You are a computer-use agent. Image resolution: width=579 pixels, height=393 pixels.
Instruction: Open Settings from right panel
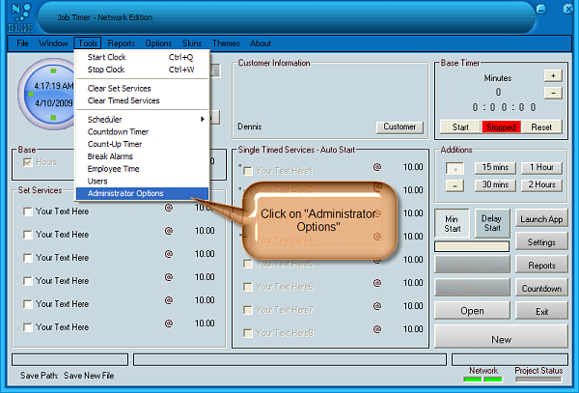click(x=541, y=242)
